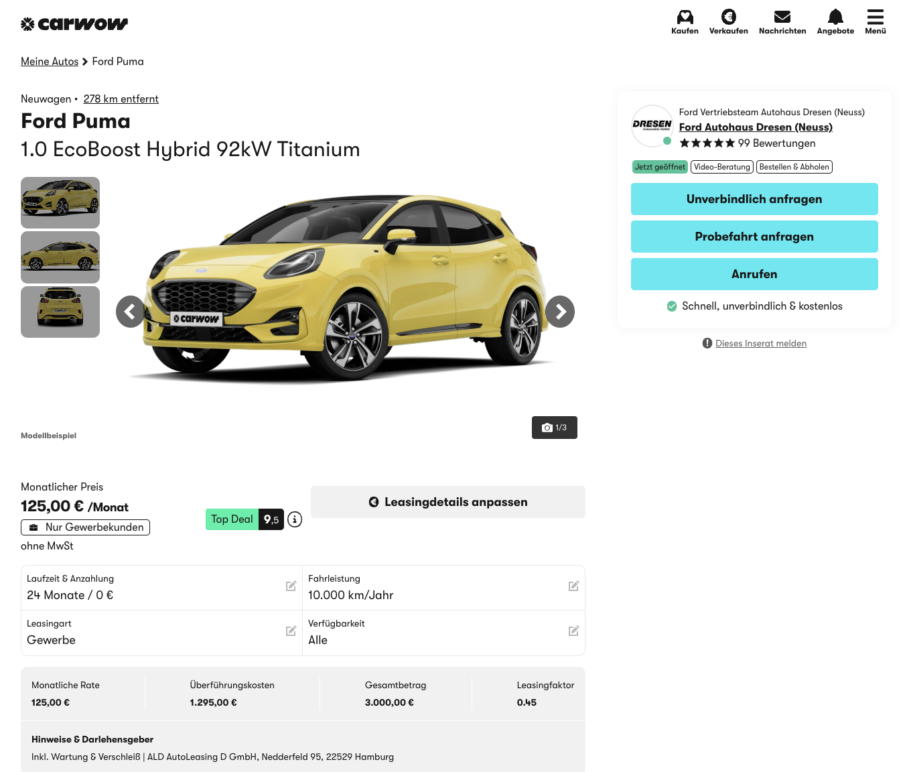Edit Laufzeit & Anzahlung setting
Screen dimensions: 907x772
[x=291, y=586]
